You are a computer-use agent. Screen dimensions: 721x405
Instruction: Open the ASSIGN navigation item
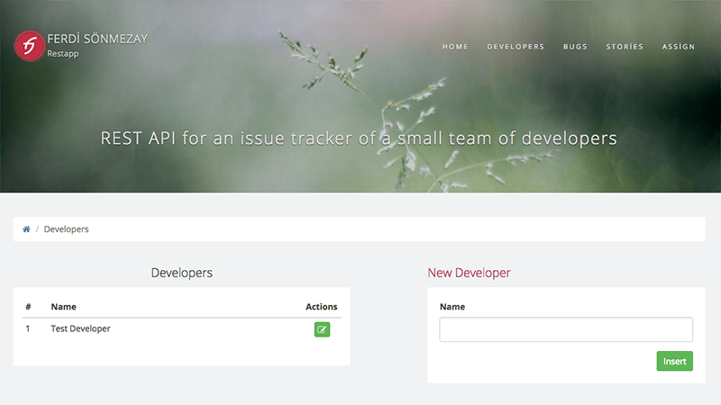[679, 47]
